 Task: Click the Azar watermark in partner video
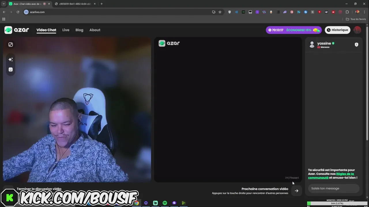point(169,43)
